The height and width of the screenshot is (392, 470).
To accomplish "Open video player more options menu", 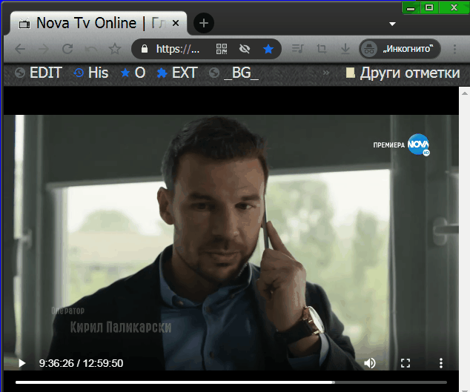I will pos(441,363).
